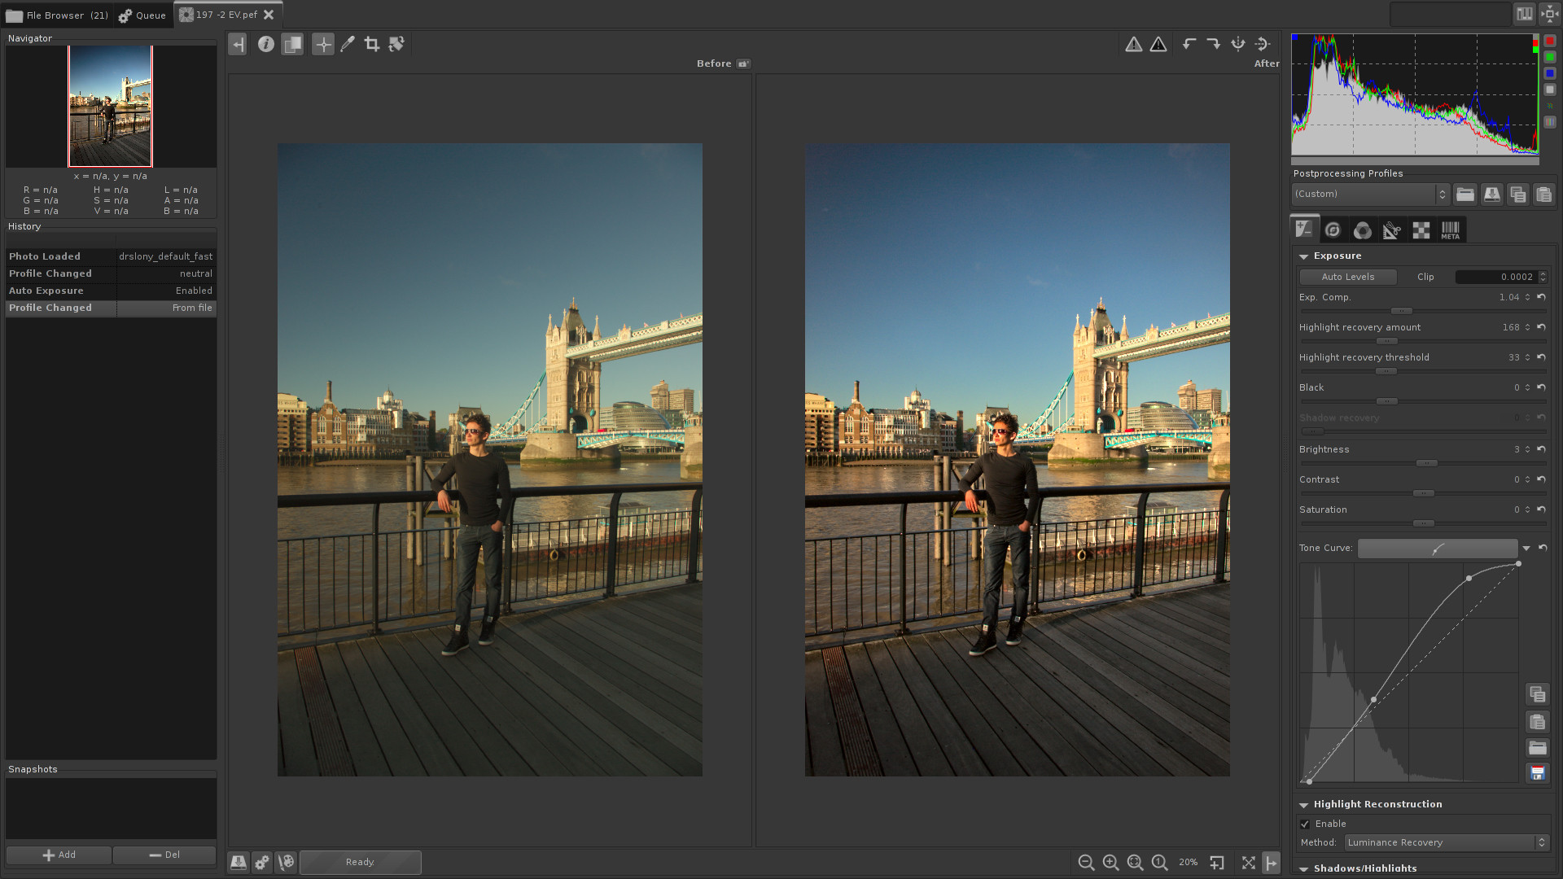This screenshot has width=1563, height=879.
Task: Select the crop tool in toolbar
Action: point(371,44)
